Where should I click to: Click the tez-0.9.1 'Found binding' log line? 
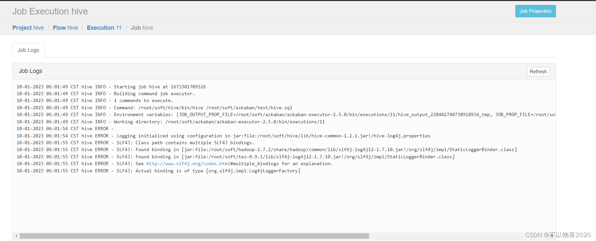tap(236, 157)
